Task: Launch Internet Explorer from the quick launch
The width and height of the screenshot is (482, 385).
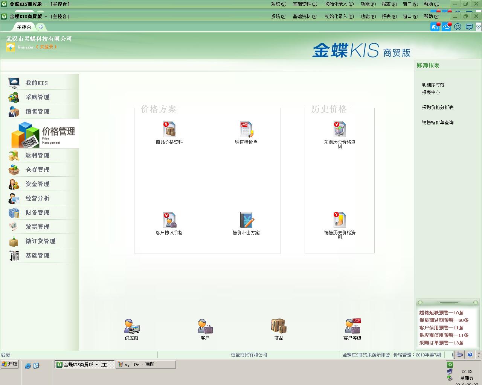Action: [27, 365]
